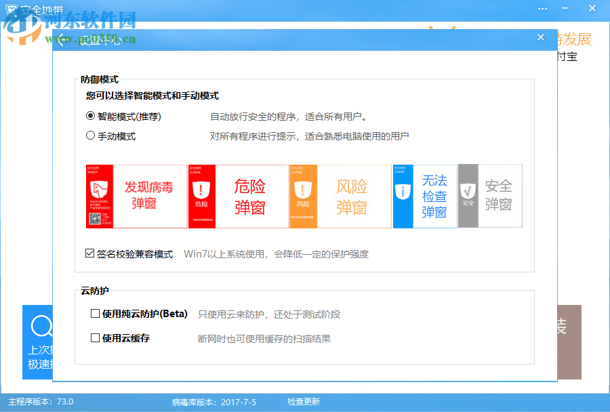Select the 手动模式 radio button
The image size is (610, 412).
click(x=89, y=135)
